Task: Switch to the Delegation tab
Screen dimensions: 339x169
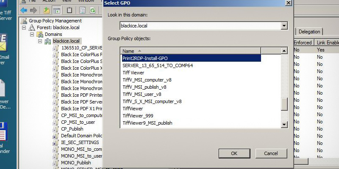Action: (x=309, y=32)
